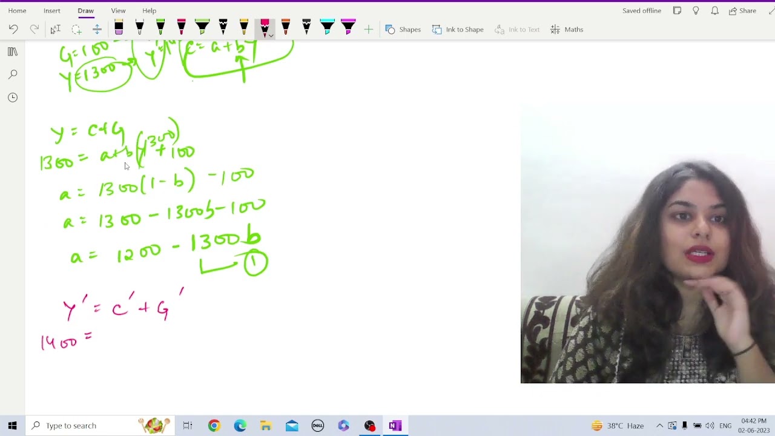Select the first black pen
The image size is (775, 436).
coord(140,28)
